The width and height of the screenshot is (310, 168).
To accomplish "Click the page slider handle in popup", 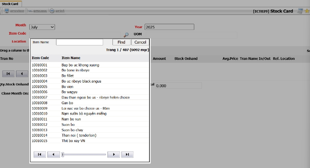I will pos(63,154).
